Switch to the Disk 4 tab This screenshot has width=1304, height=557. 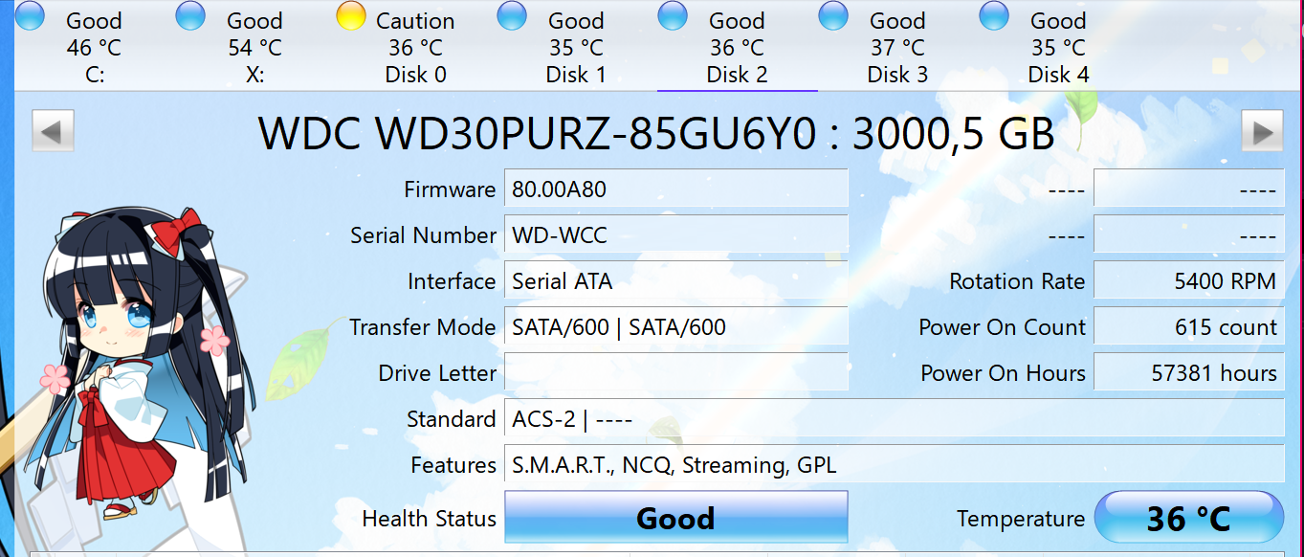coord(1059,46)
